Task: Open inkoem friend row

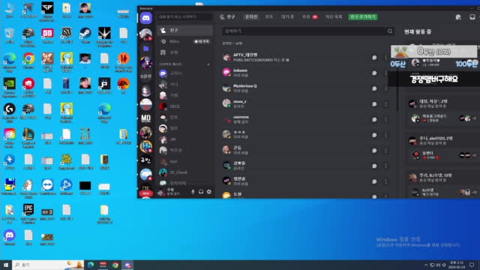Action: coord(307,73)
